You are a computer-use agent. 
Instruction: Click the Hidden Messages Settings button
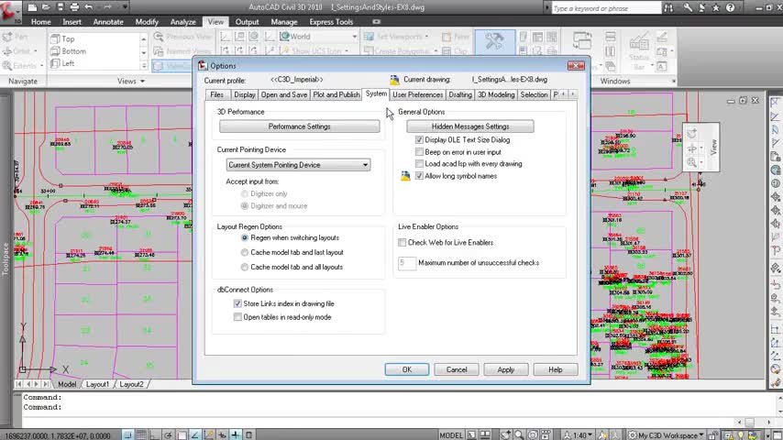click(x=470, y=126)
